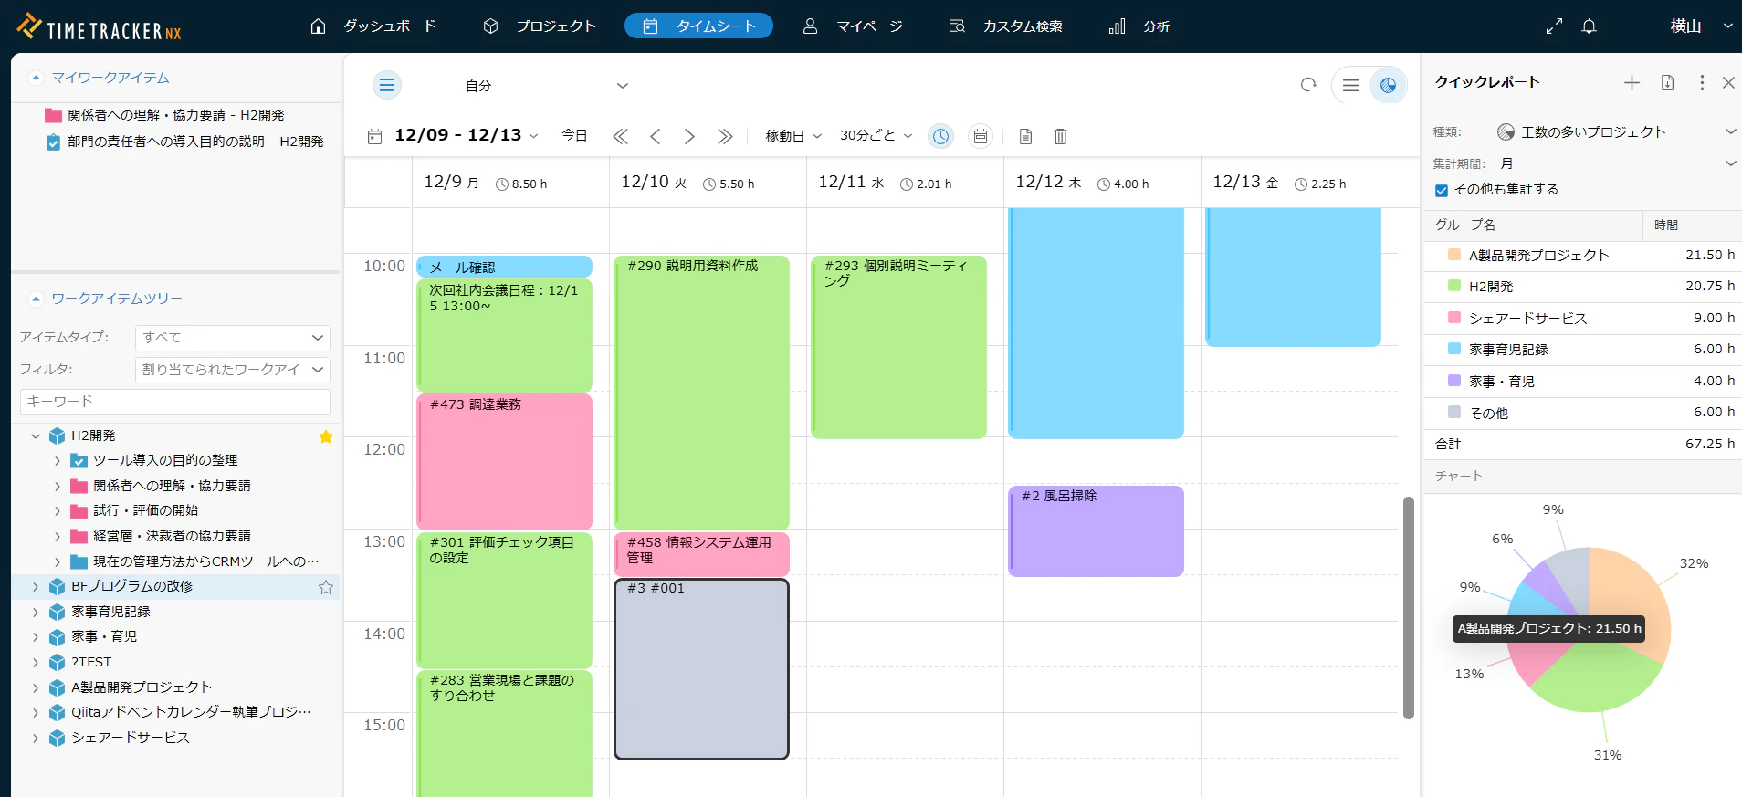Click the シェアードサービス pink color swatch
This screenshot has height=797, width=1742.
(x=1454, y=318)
